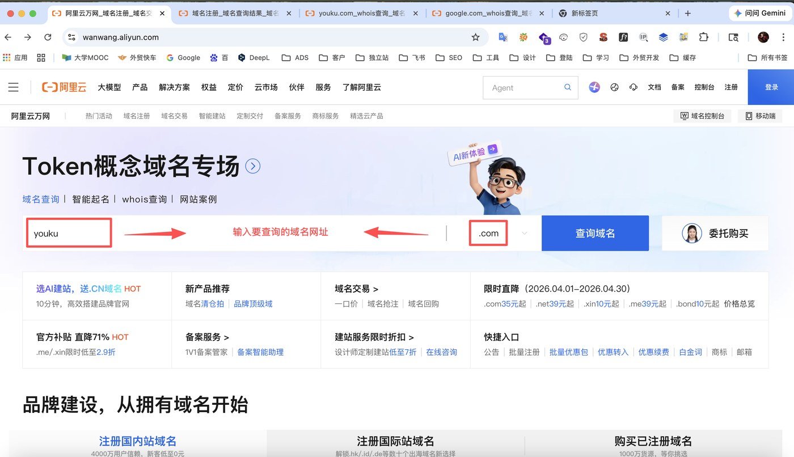
Task: Go to the 阿里云 logo homepage
Action: pos(64,87)
